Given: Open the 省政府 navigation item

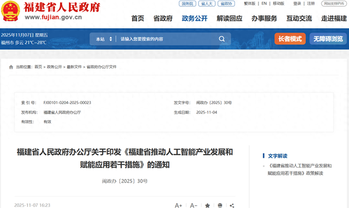Looking at the screenshot, I should (163, 19).
